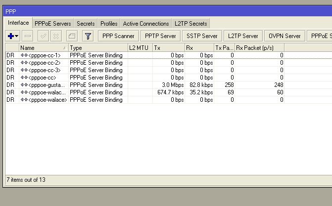
Task: Switch to the Active Connections tab
Action: click(146, 24)
